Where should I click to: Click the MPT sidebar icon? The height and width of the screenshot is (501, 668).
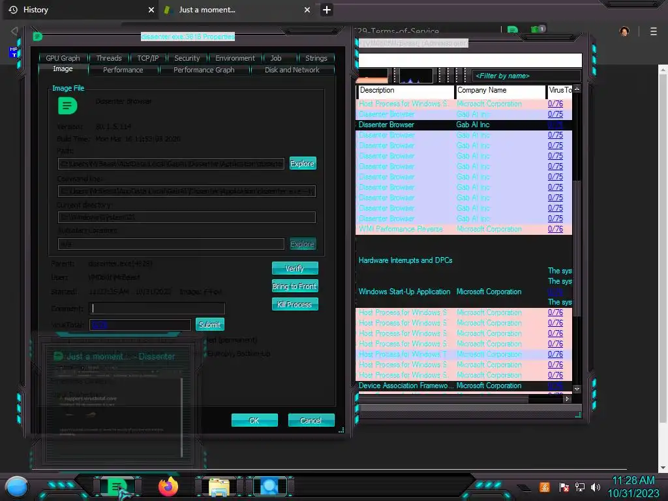14,52
